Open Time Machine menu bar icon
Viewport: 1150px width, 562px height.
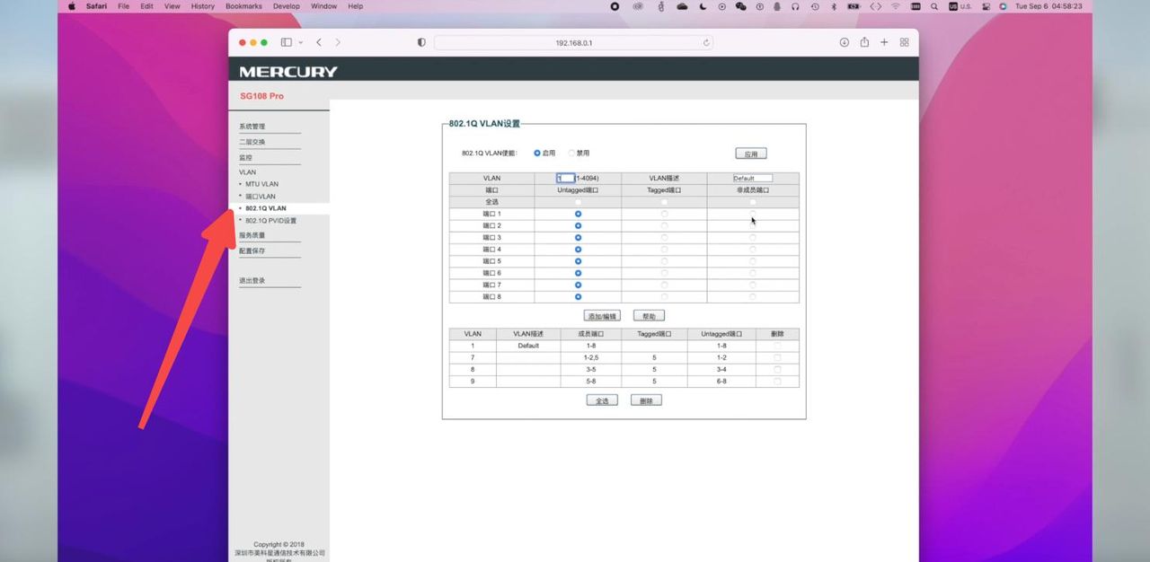pyautogui.click(x=815, y=6)
